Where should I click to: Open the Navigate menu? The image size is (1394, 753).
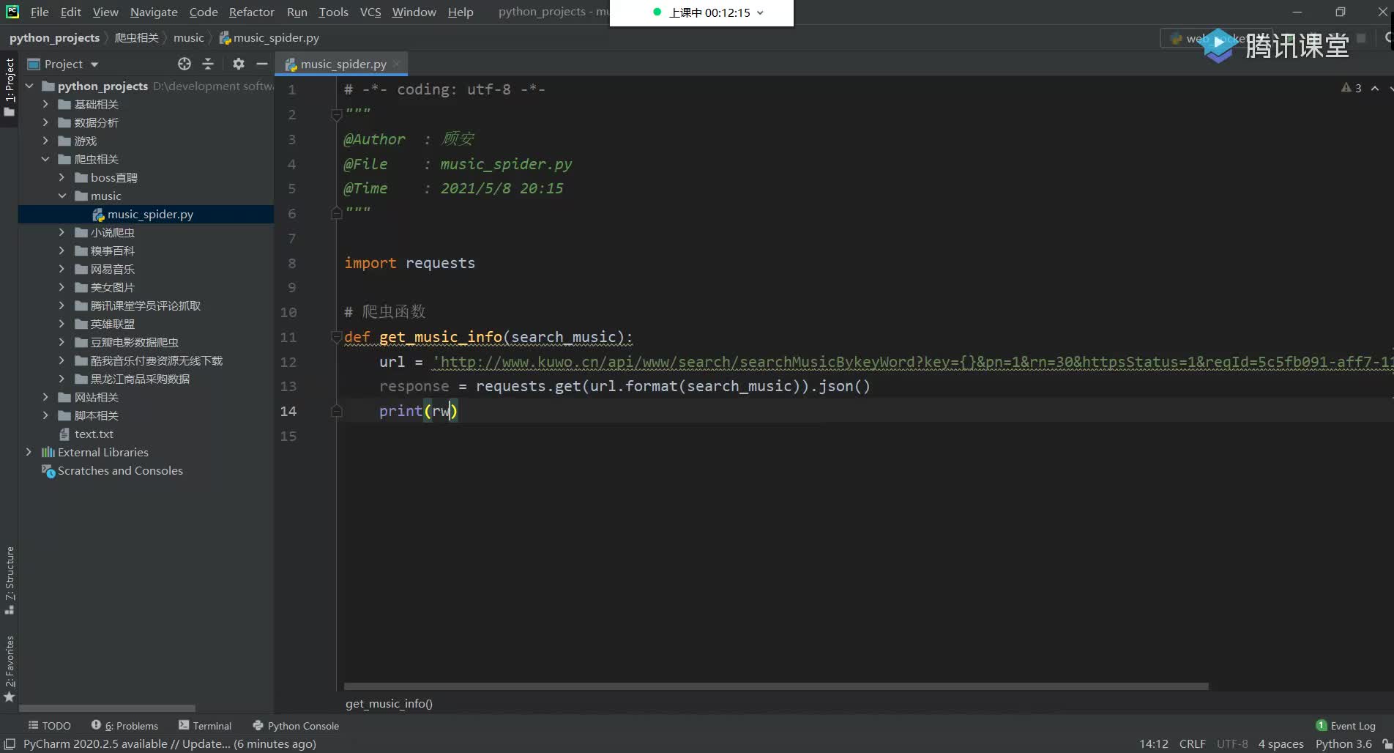154,12
